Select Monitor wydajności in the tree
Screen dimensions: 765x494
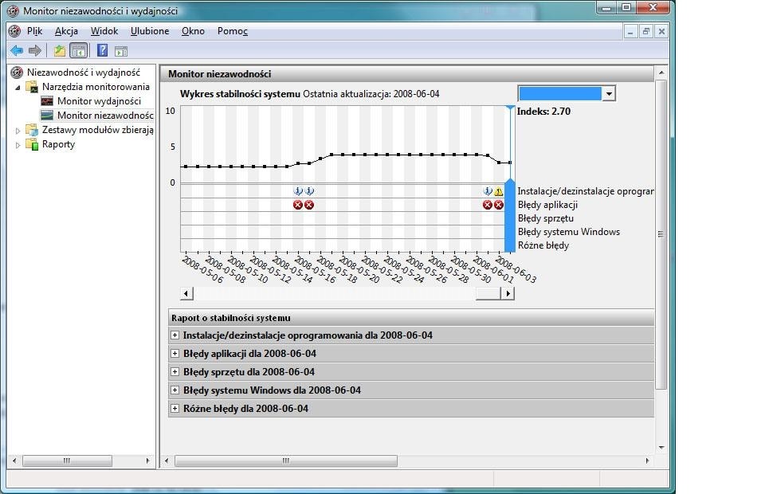click(x=98, y=101)
